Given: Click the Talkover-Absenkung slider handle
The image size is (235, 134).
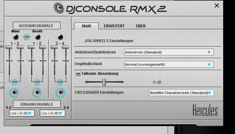Looking at the screenshot, I should tap(104, 82).
